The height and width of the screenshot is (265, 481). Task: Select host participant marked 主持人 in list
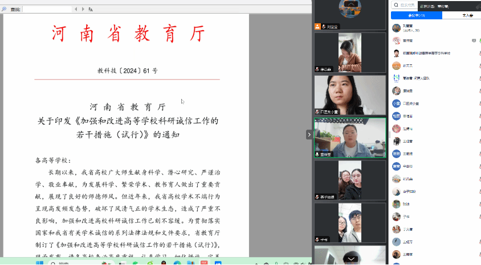point(435,28)
